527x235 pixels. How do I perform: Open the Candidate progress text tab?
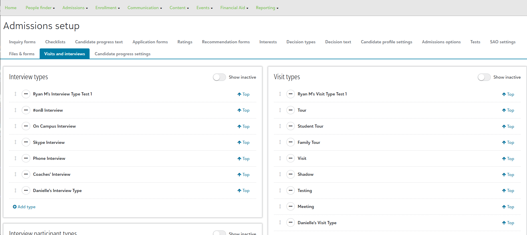click(99, 42)
